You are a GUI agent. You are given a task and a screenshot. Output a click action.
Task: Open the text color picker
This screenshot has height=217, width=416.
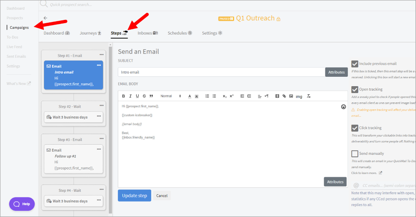[189, 96]
